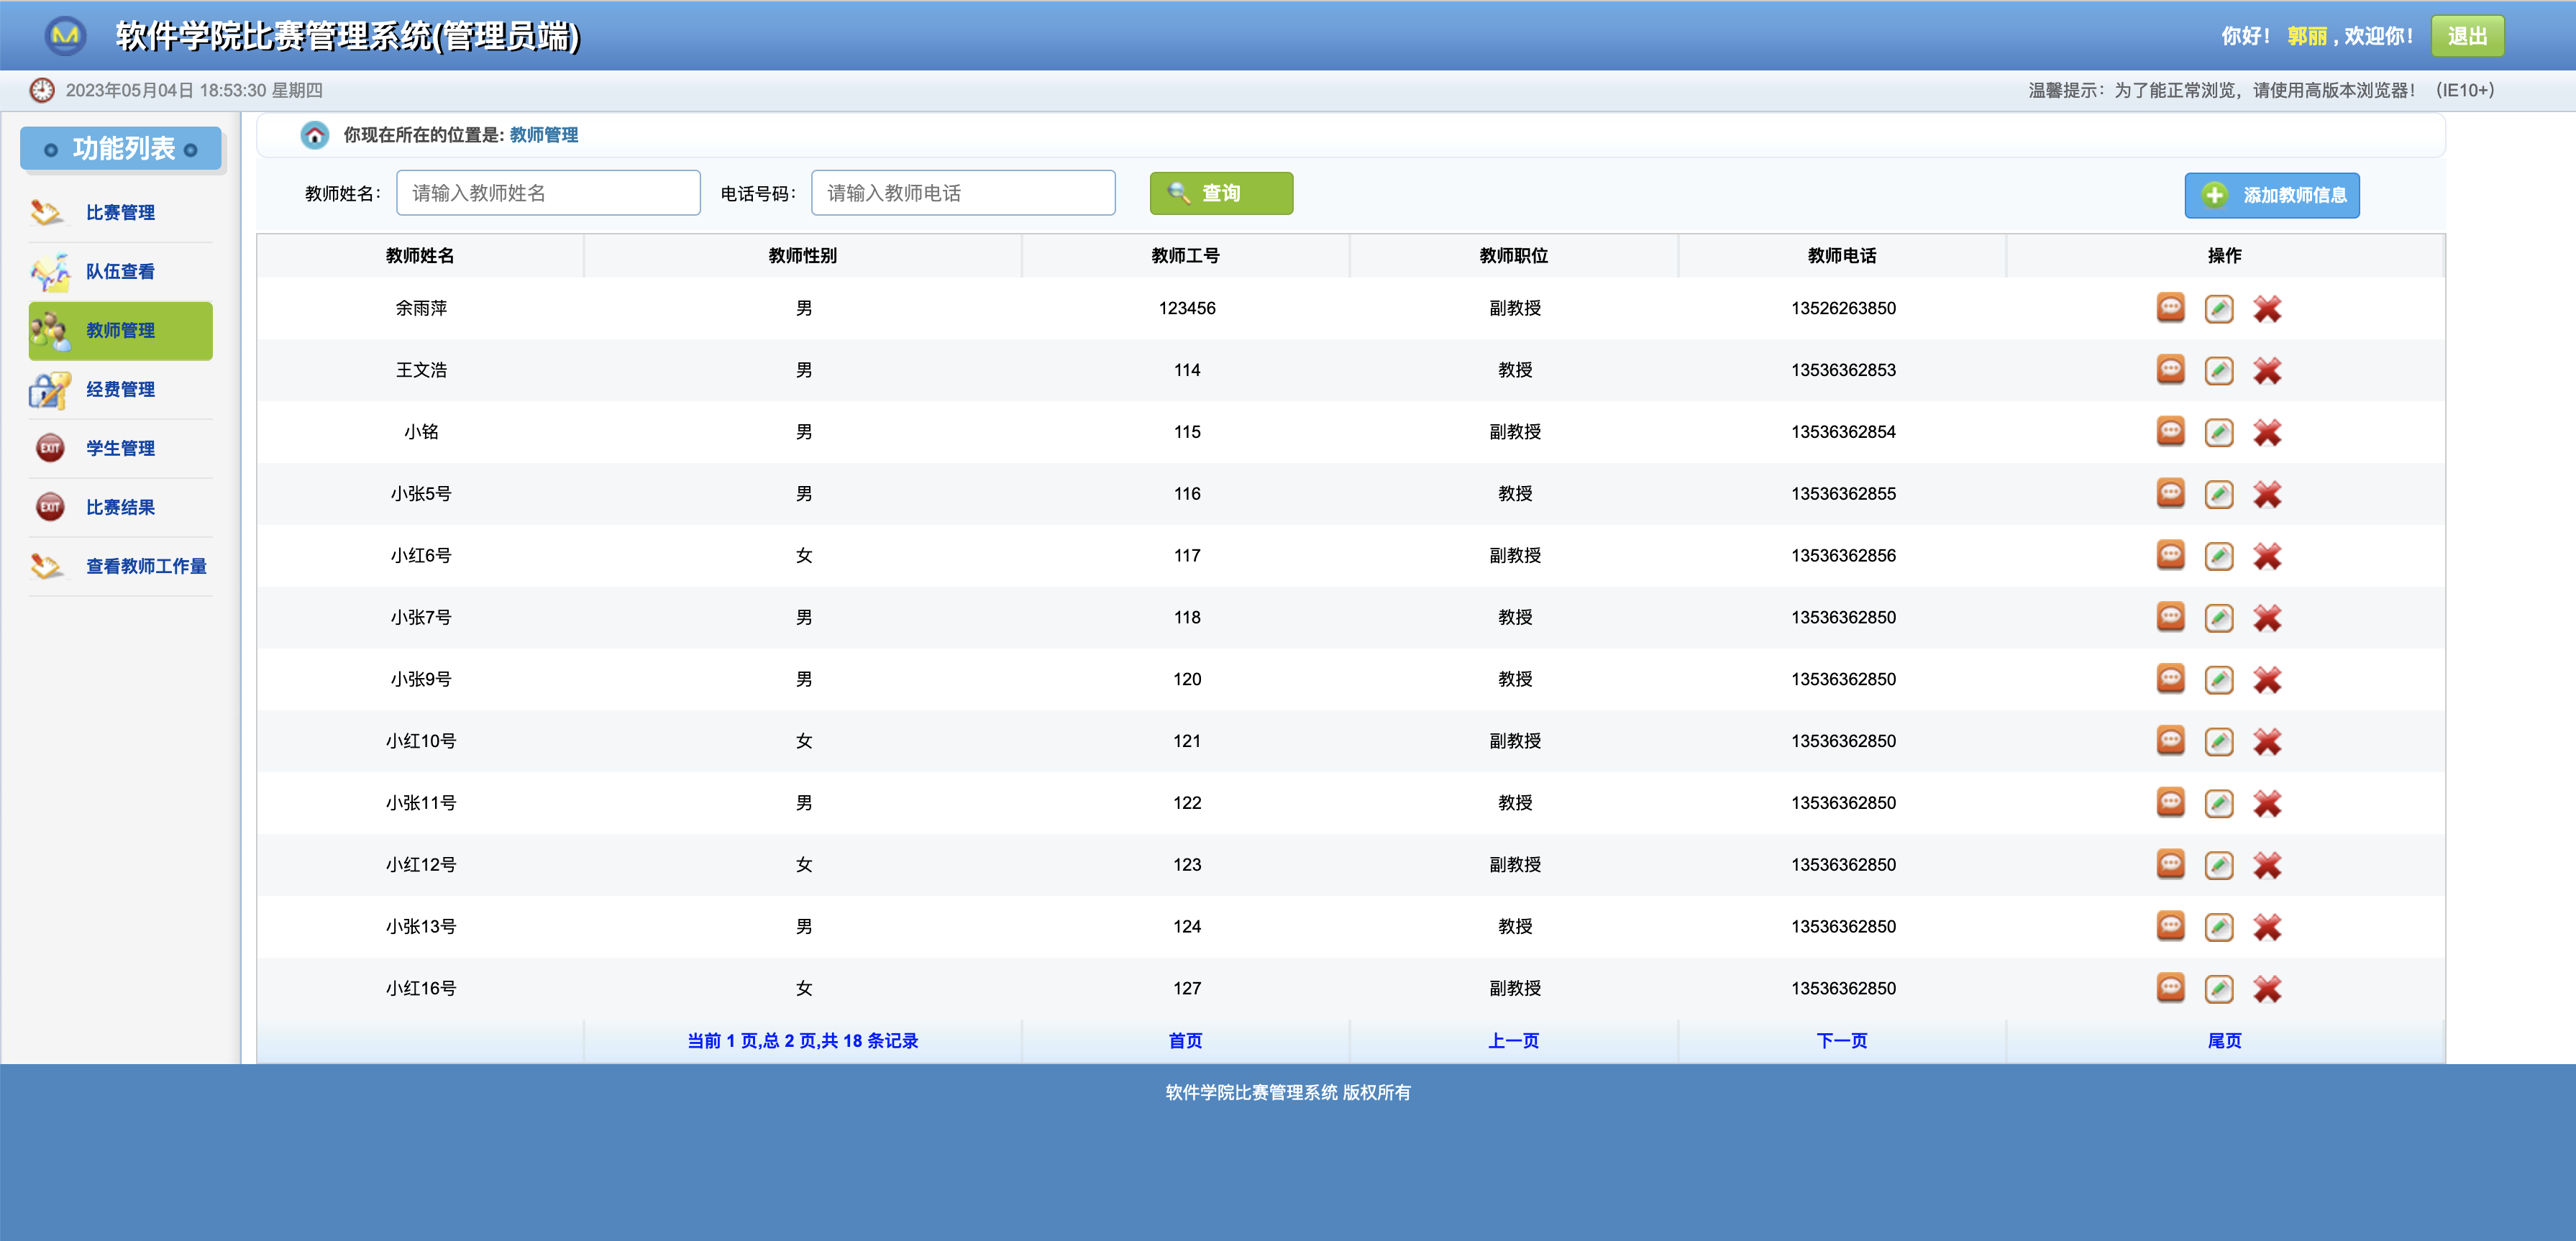Delete teacher 小红16号 with red X
2576x1241 pixels.
[2266, 989]
